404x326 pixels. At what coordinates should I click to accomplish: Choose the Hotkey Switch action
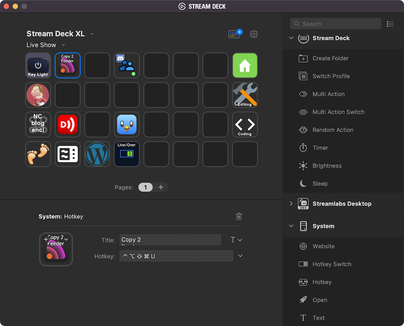(331, 264)
